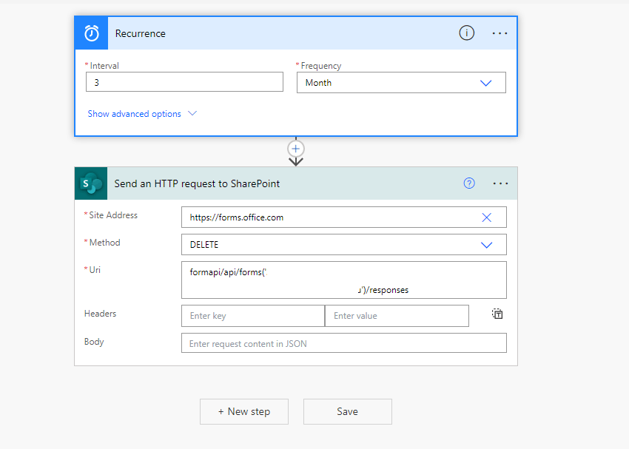Add a New step
This screenshot has width=629, height=449.
coord(244,411)
